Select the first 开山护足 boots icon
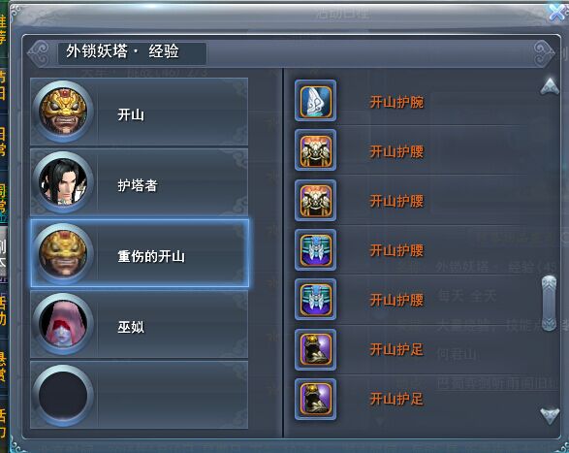This screenshot has width=569, height=453. (x=315, y=349)
